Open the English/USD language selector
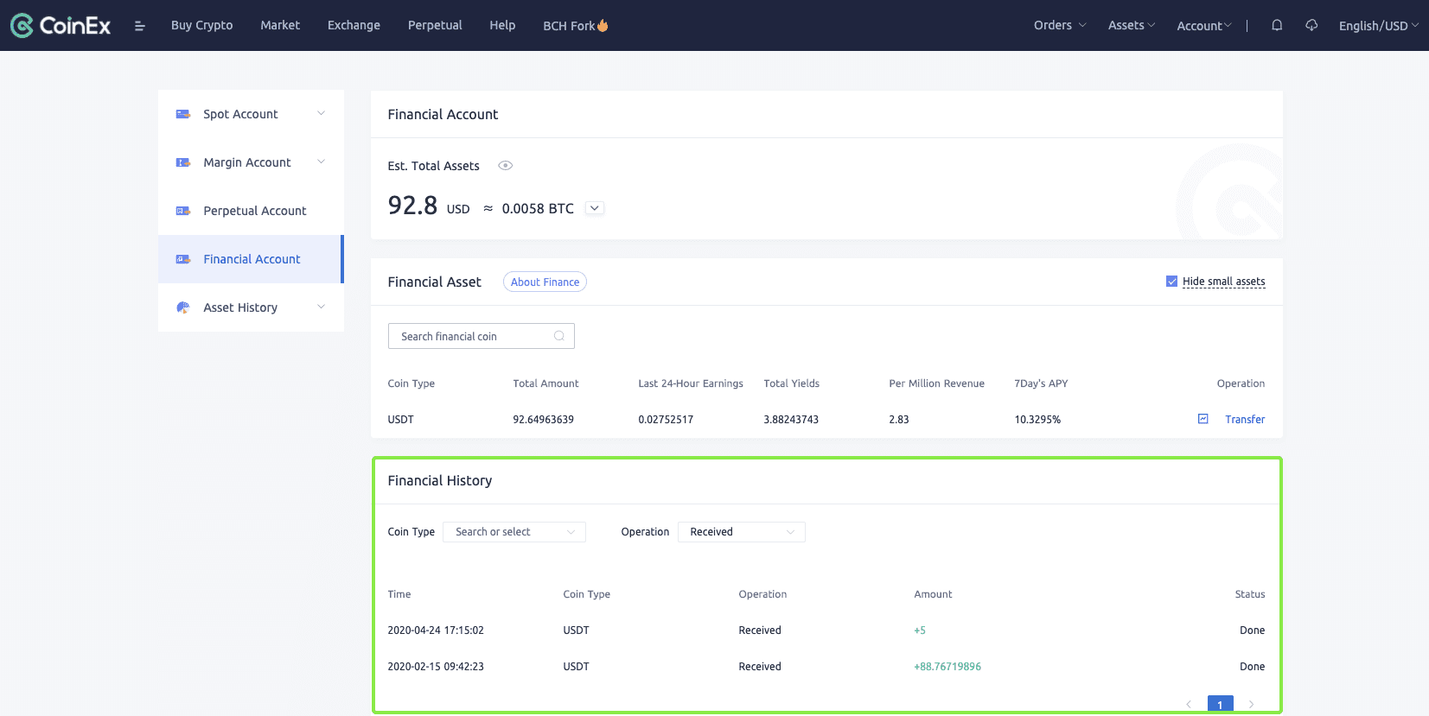The width and height of the screenshot is (1429, 716). pos(1379,26)
